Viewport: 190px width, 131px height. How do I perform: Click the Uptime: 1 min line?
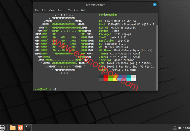coord(109,31)
